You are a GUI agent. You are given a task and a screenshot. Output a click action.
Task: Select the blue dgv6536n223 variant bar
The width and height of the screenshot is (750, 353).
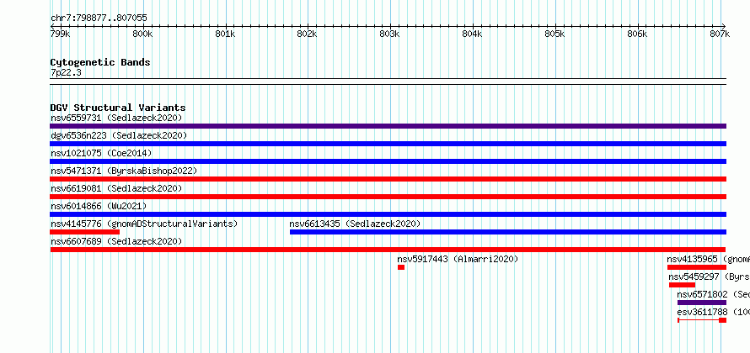tap(388, 144)
